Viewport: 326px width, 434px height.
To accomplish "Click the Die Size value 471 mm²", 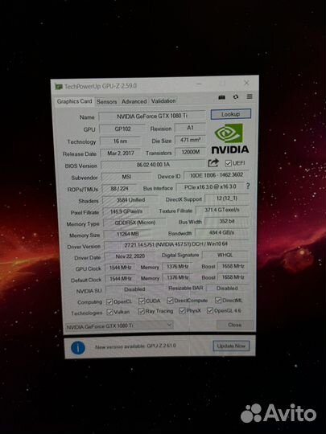I will coord(190,140).
